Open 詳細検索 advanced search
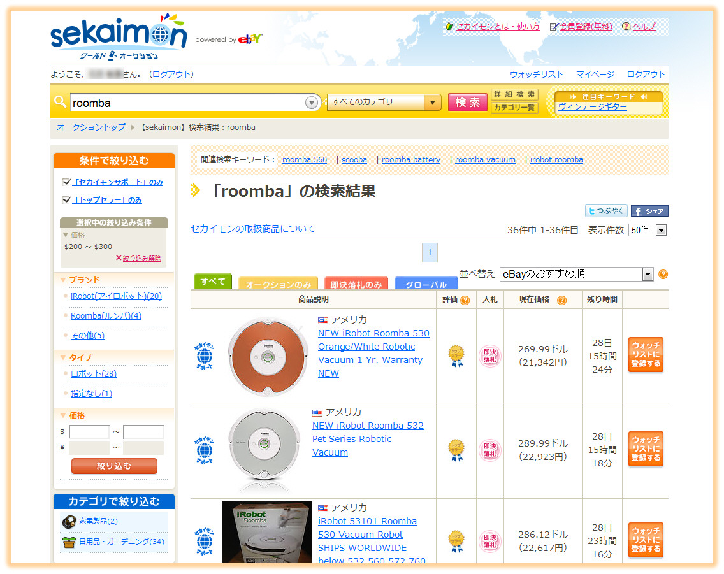Screen dimensions: 724x574 (x=514, y=94)
